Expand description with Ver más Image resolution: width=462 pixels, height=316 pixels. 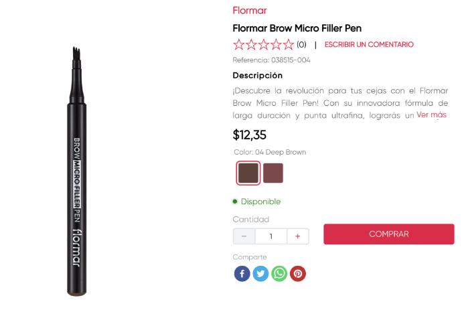click(x=431, y=115)
